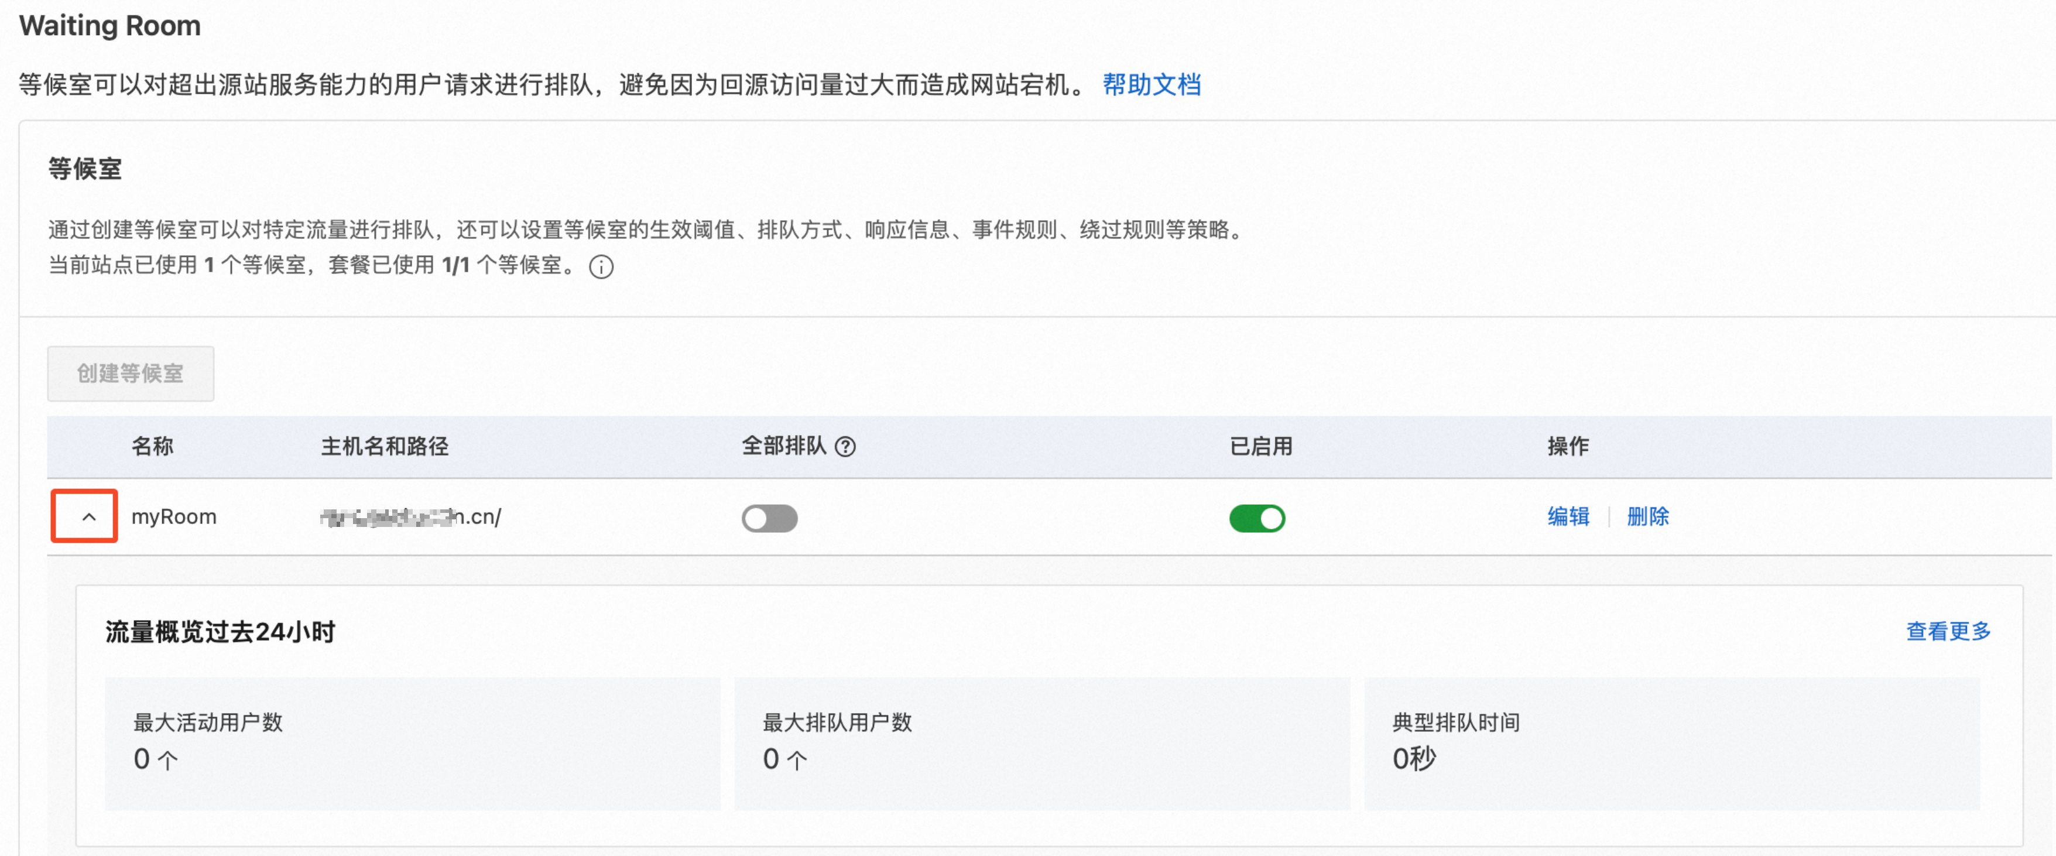Click the 主机名和路径 column header
Image resolution: width=2056 pixels, height=856 pixels.
[385, 446]
